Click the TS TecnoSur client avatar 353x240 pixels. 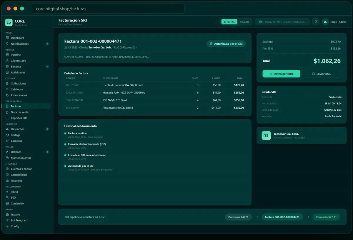tap(266, 136)
